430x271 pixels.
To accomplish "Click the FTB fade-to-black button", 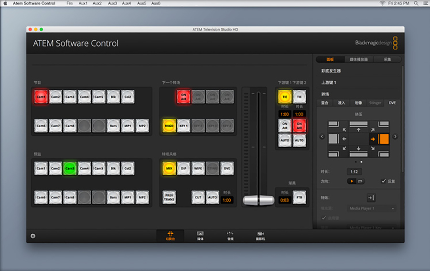I will [x=299, y=197].
